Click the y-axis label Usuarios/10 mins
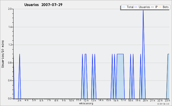The height and width of the screenshot is (106, 172). pyautogui.click(x=3, y=54)
